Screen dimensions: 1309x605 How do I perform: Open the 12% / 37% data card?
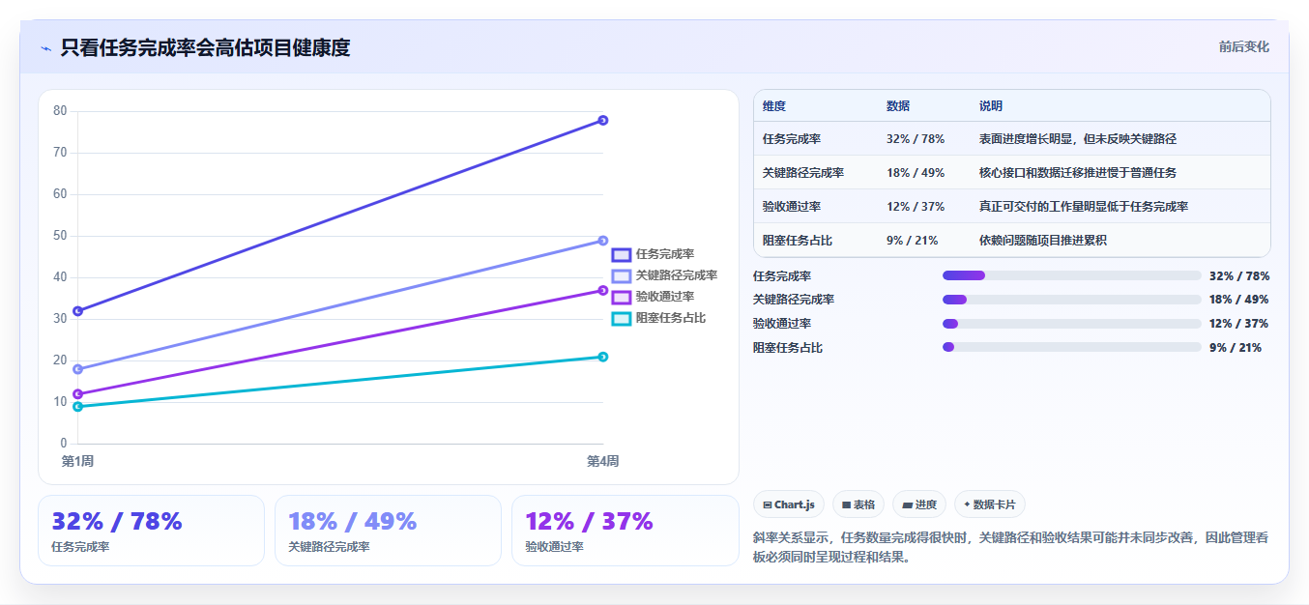click(625, 531)
